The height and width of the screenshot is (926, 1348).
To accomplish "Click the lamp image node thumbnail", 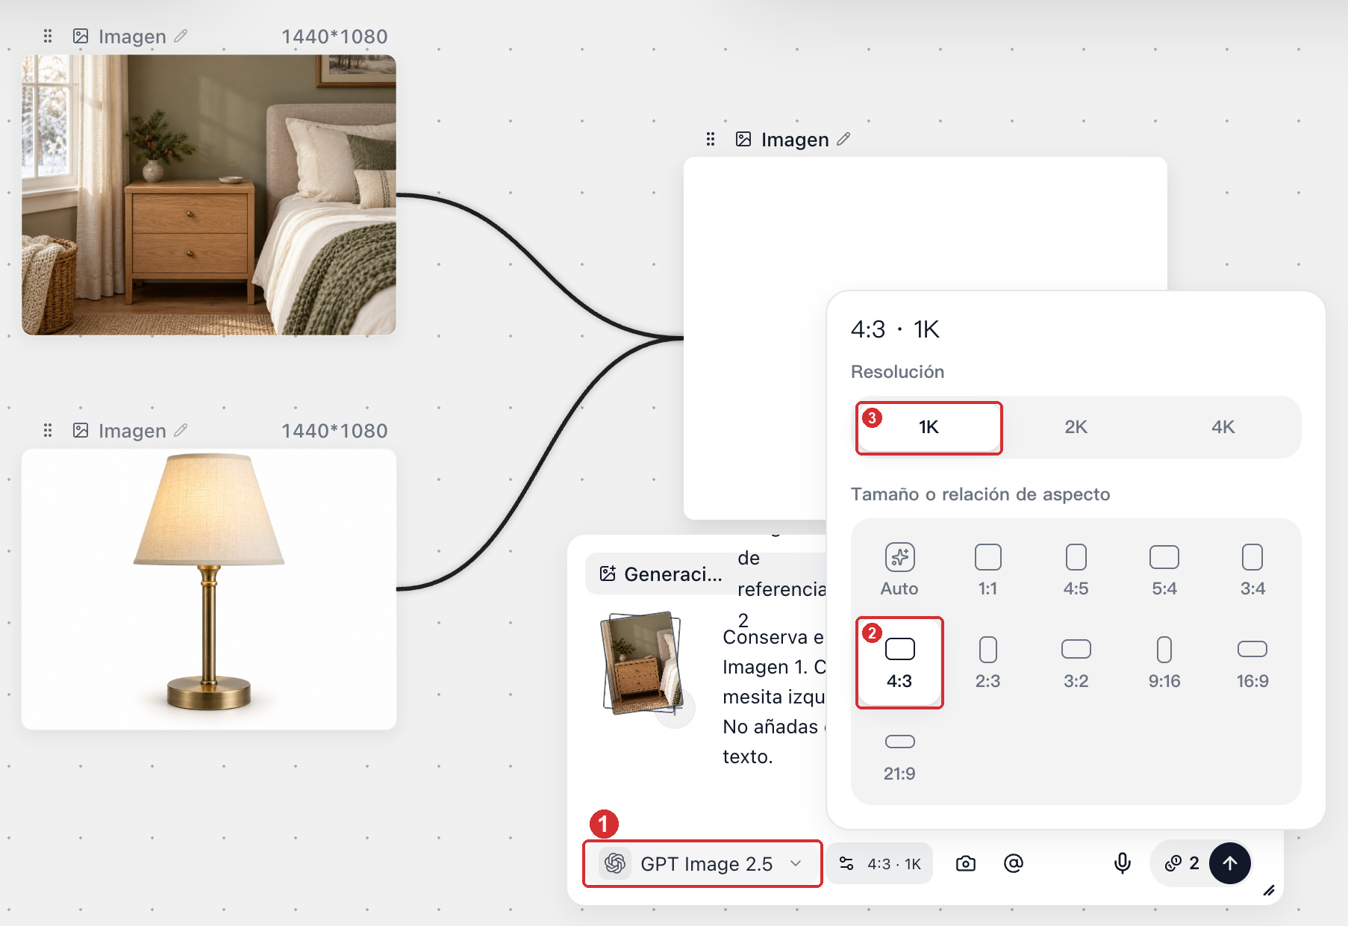I will pyautogui.click(x=209, y=589).
